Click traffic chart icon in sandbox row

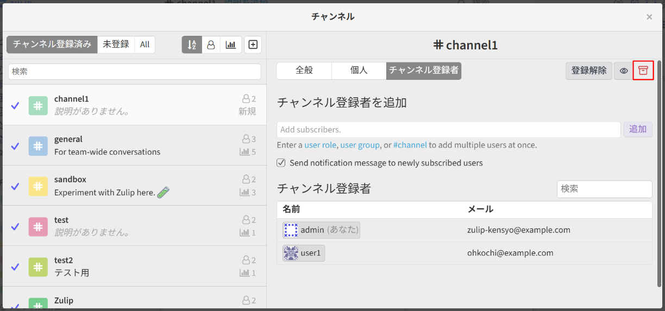(244, 192)
